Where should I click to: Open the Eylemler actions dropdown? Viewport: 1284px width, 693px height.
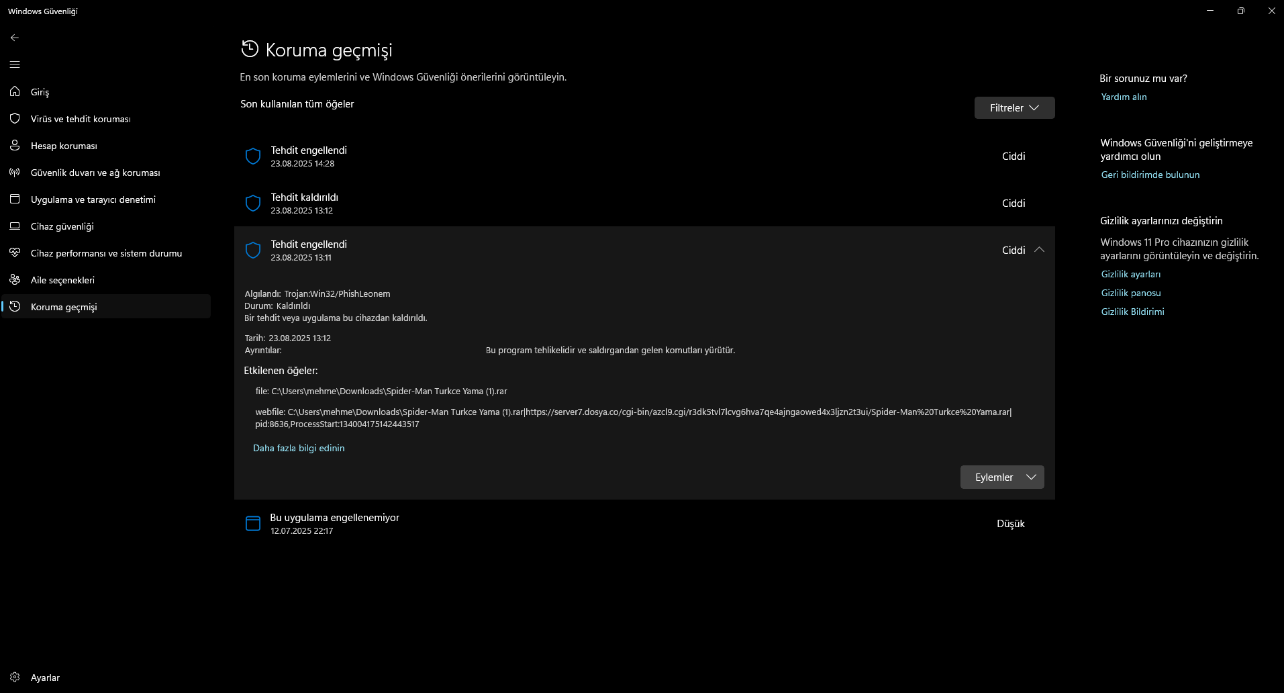coord(1002,477)
